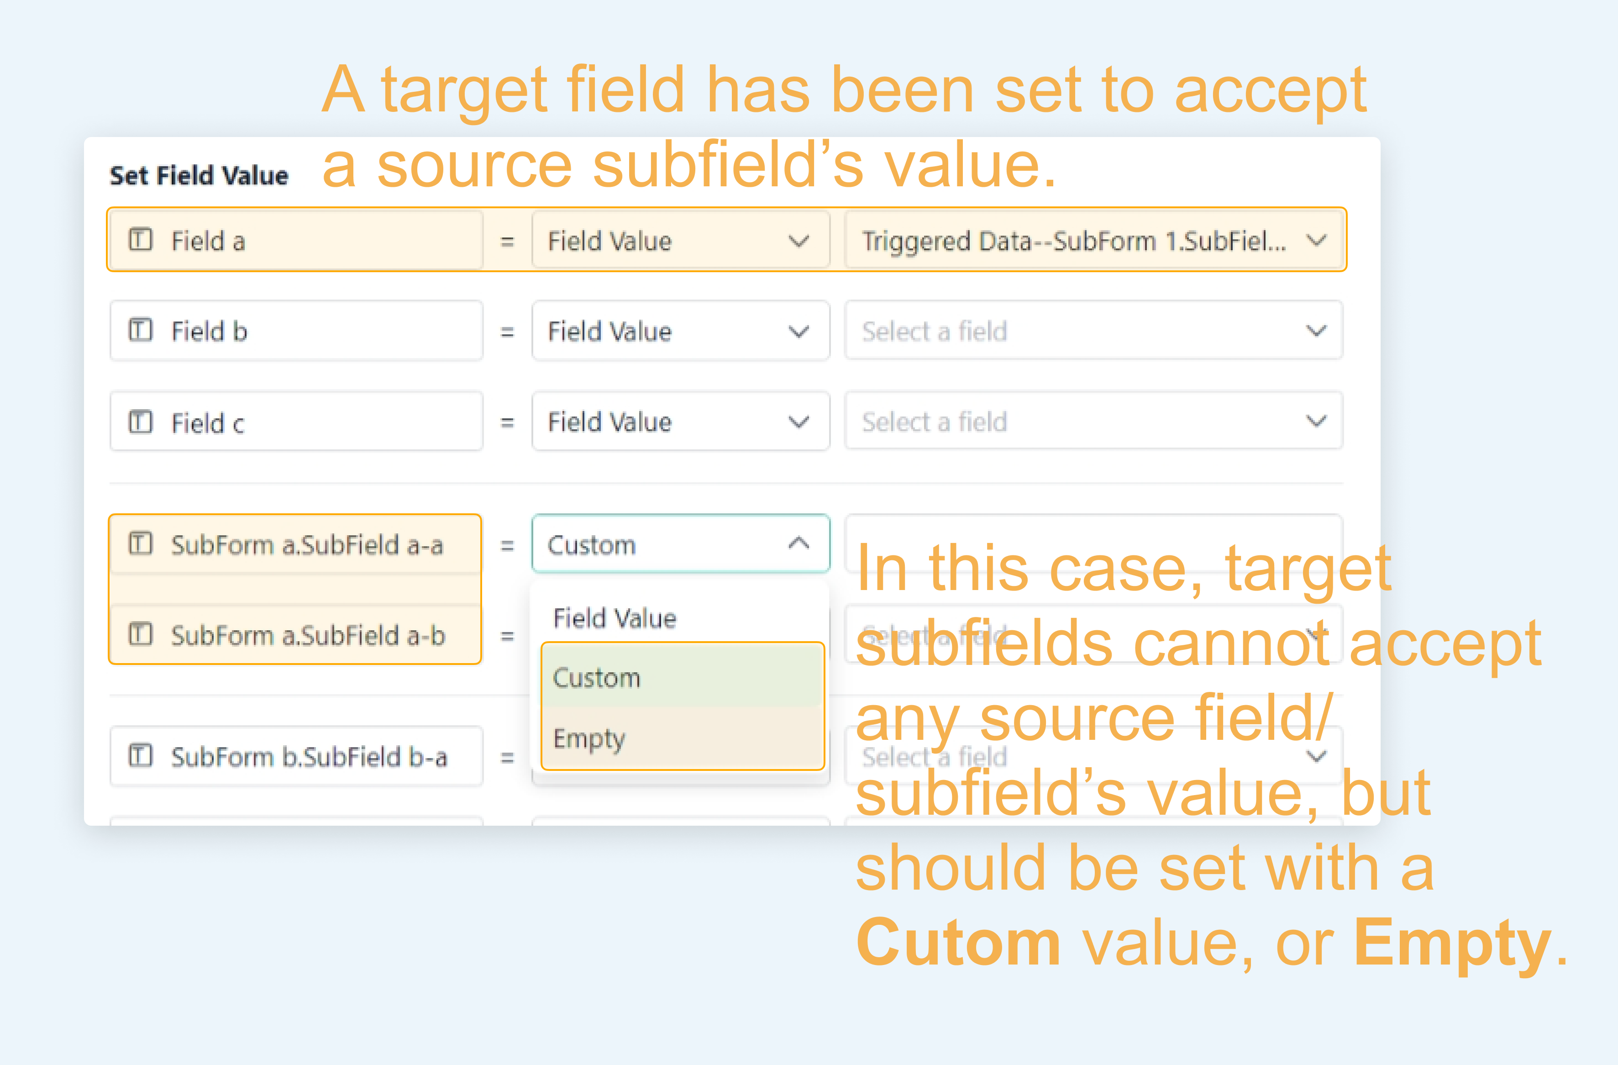Choose Field Value from the open dropdown list
The width and height of the screenshot is (1618, 1065).
pos(615,618)
